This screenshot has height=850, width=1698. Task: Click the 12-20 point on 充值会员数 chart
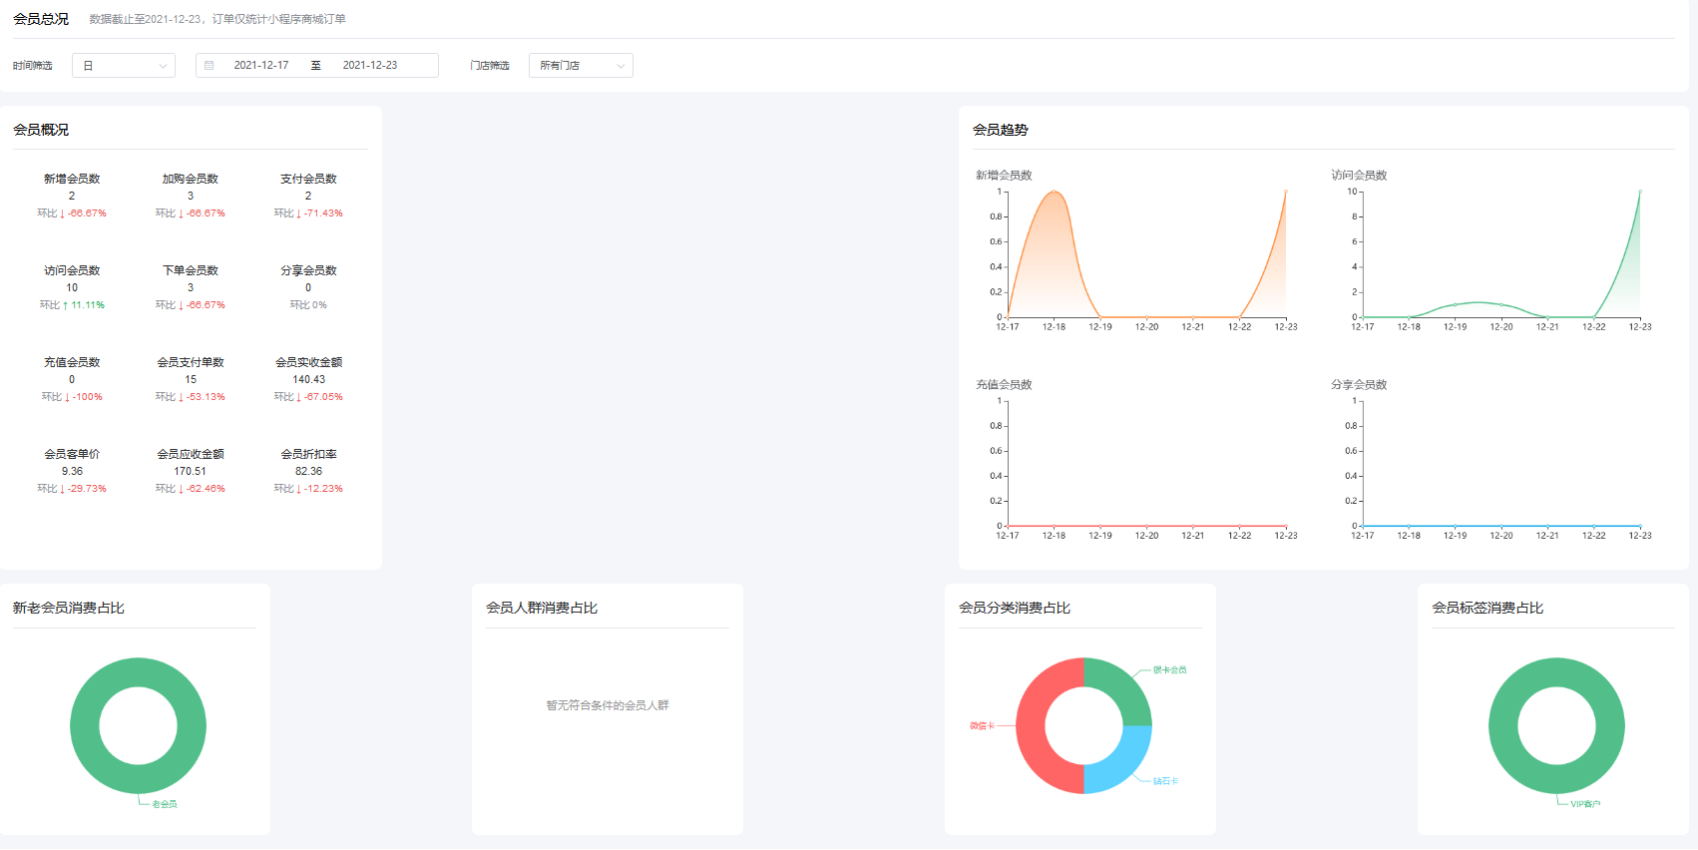pyautogui.click(x=1146, y=526)
